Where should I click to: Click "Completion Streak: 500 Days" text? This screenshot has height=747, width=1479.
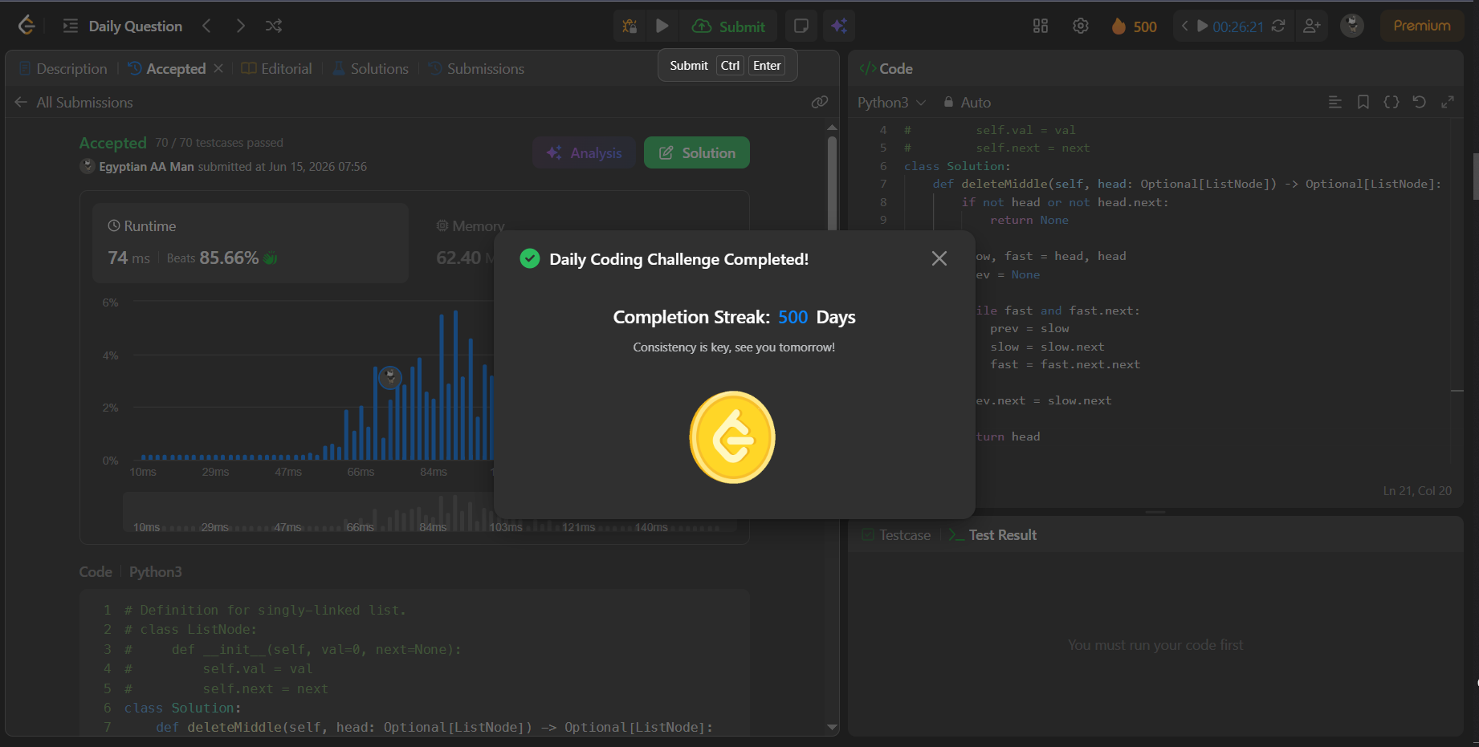coord(734,317)
